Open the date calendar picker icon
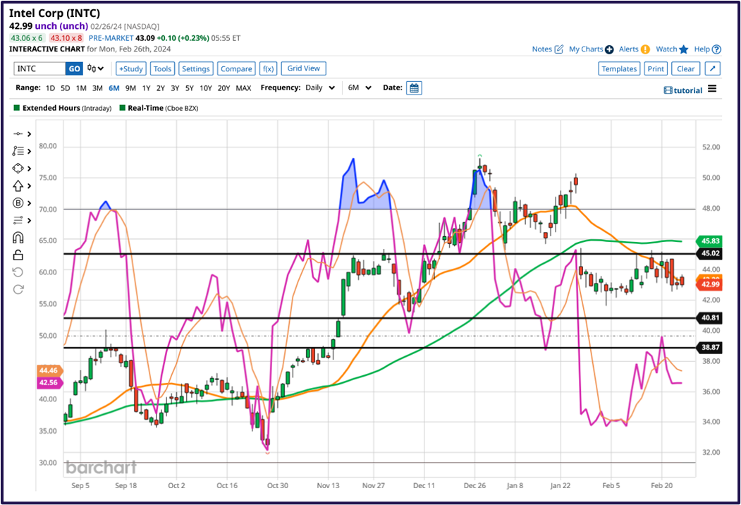 click(415, 88)
